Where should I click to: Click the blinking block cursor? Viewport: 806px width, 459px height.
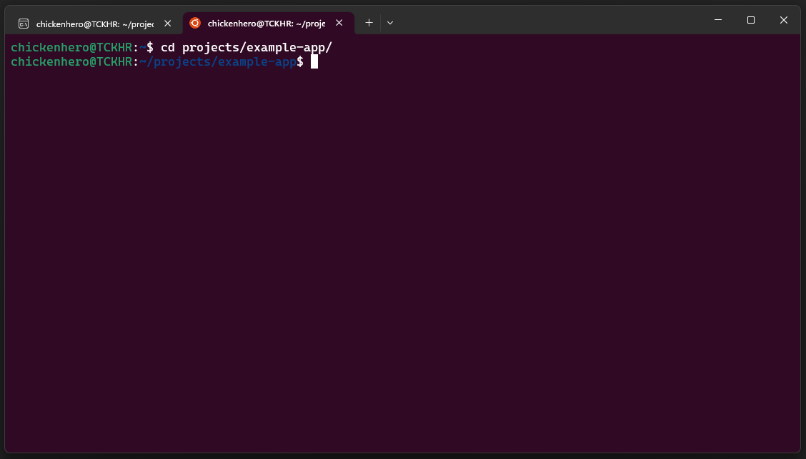tap(313, 61)
